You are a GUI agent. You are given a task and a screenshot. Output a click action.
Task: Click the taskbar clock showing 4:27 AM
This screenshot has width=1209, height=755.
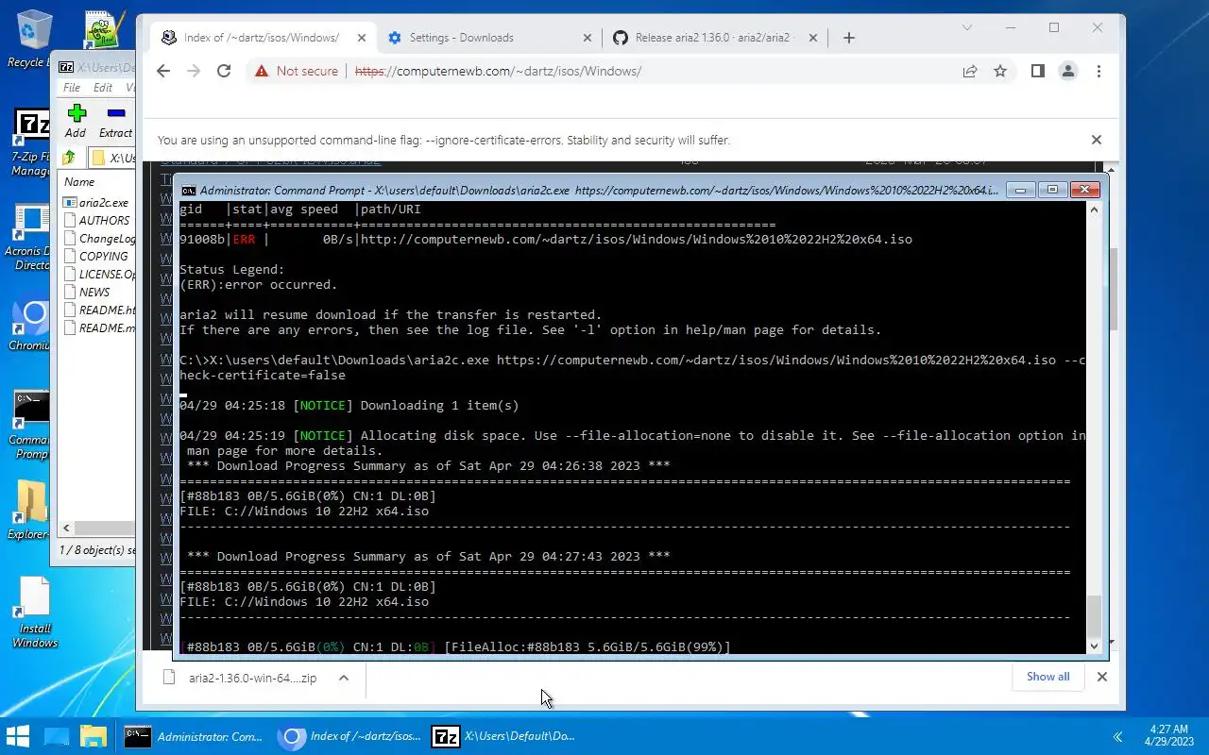(1169, 735)
